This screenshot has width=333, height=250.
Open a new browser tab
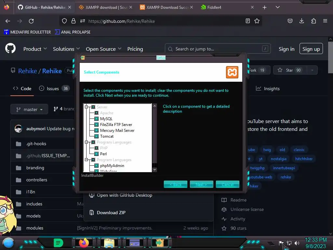(x=264, y=7)
